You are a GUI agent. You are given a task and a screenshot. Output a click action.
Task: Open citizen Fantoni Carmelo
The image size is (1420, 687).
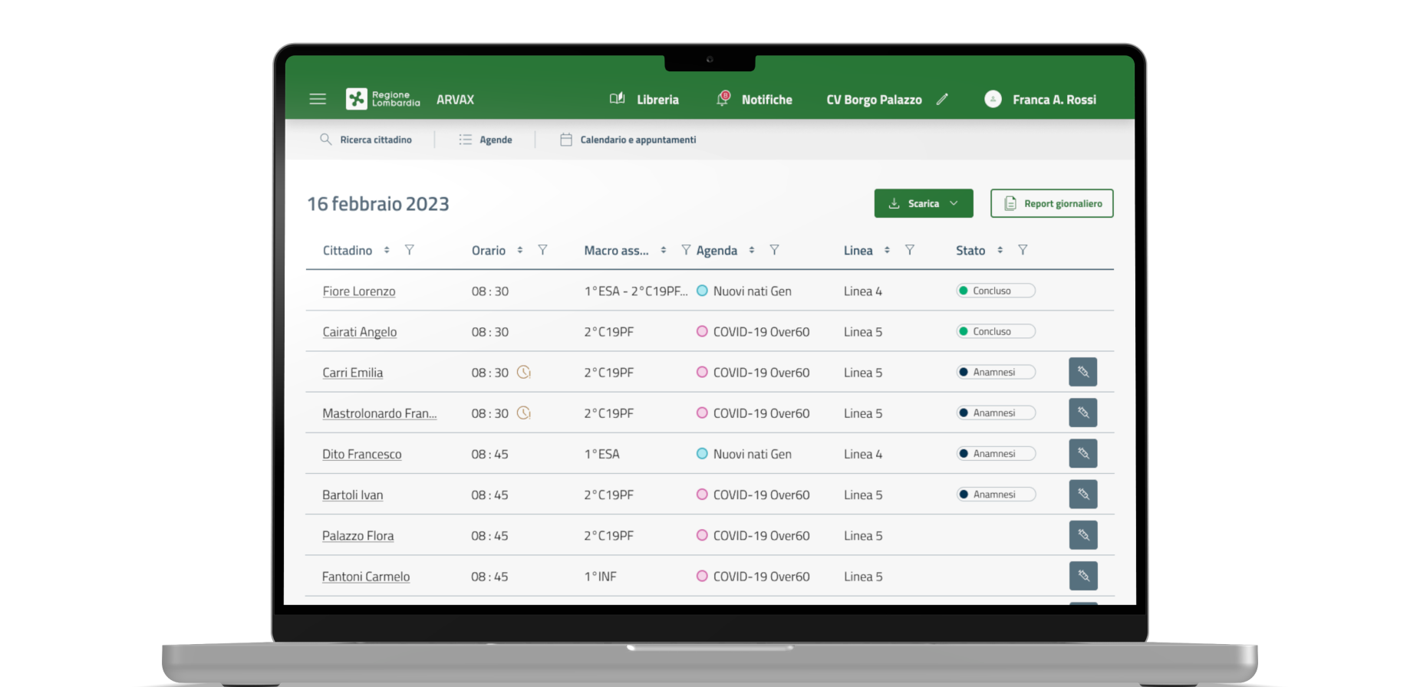[366, 577]
